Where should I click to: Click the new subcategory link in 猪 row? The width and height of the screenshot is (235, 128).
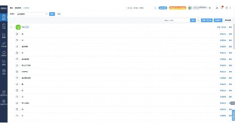223,34
